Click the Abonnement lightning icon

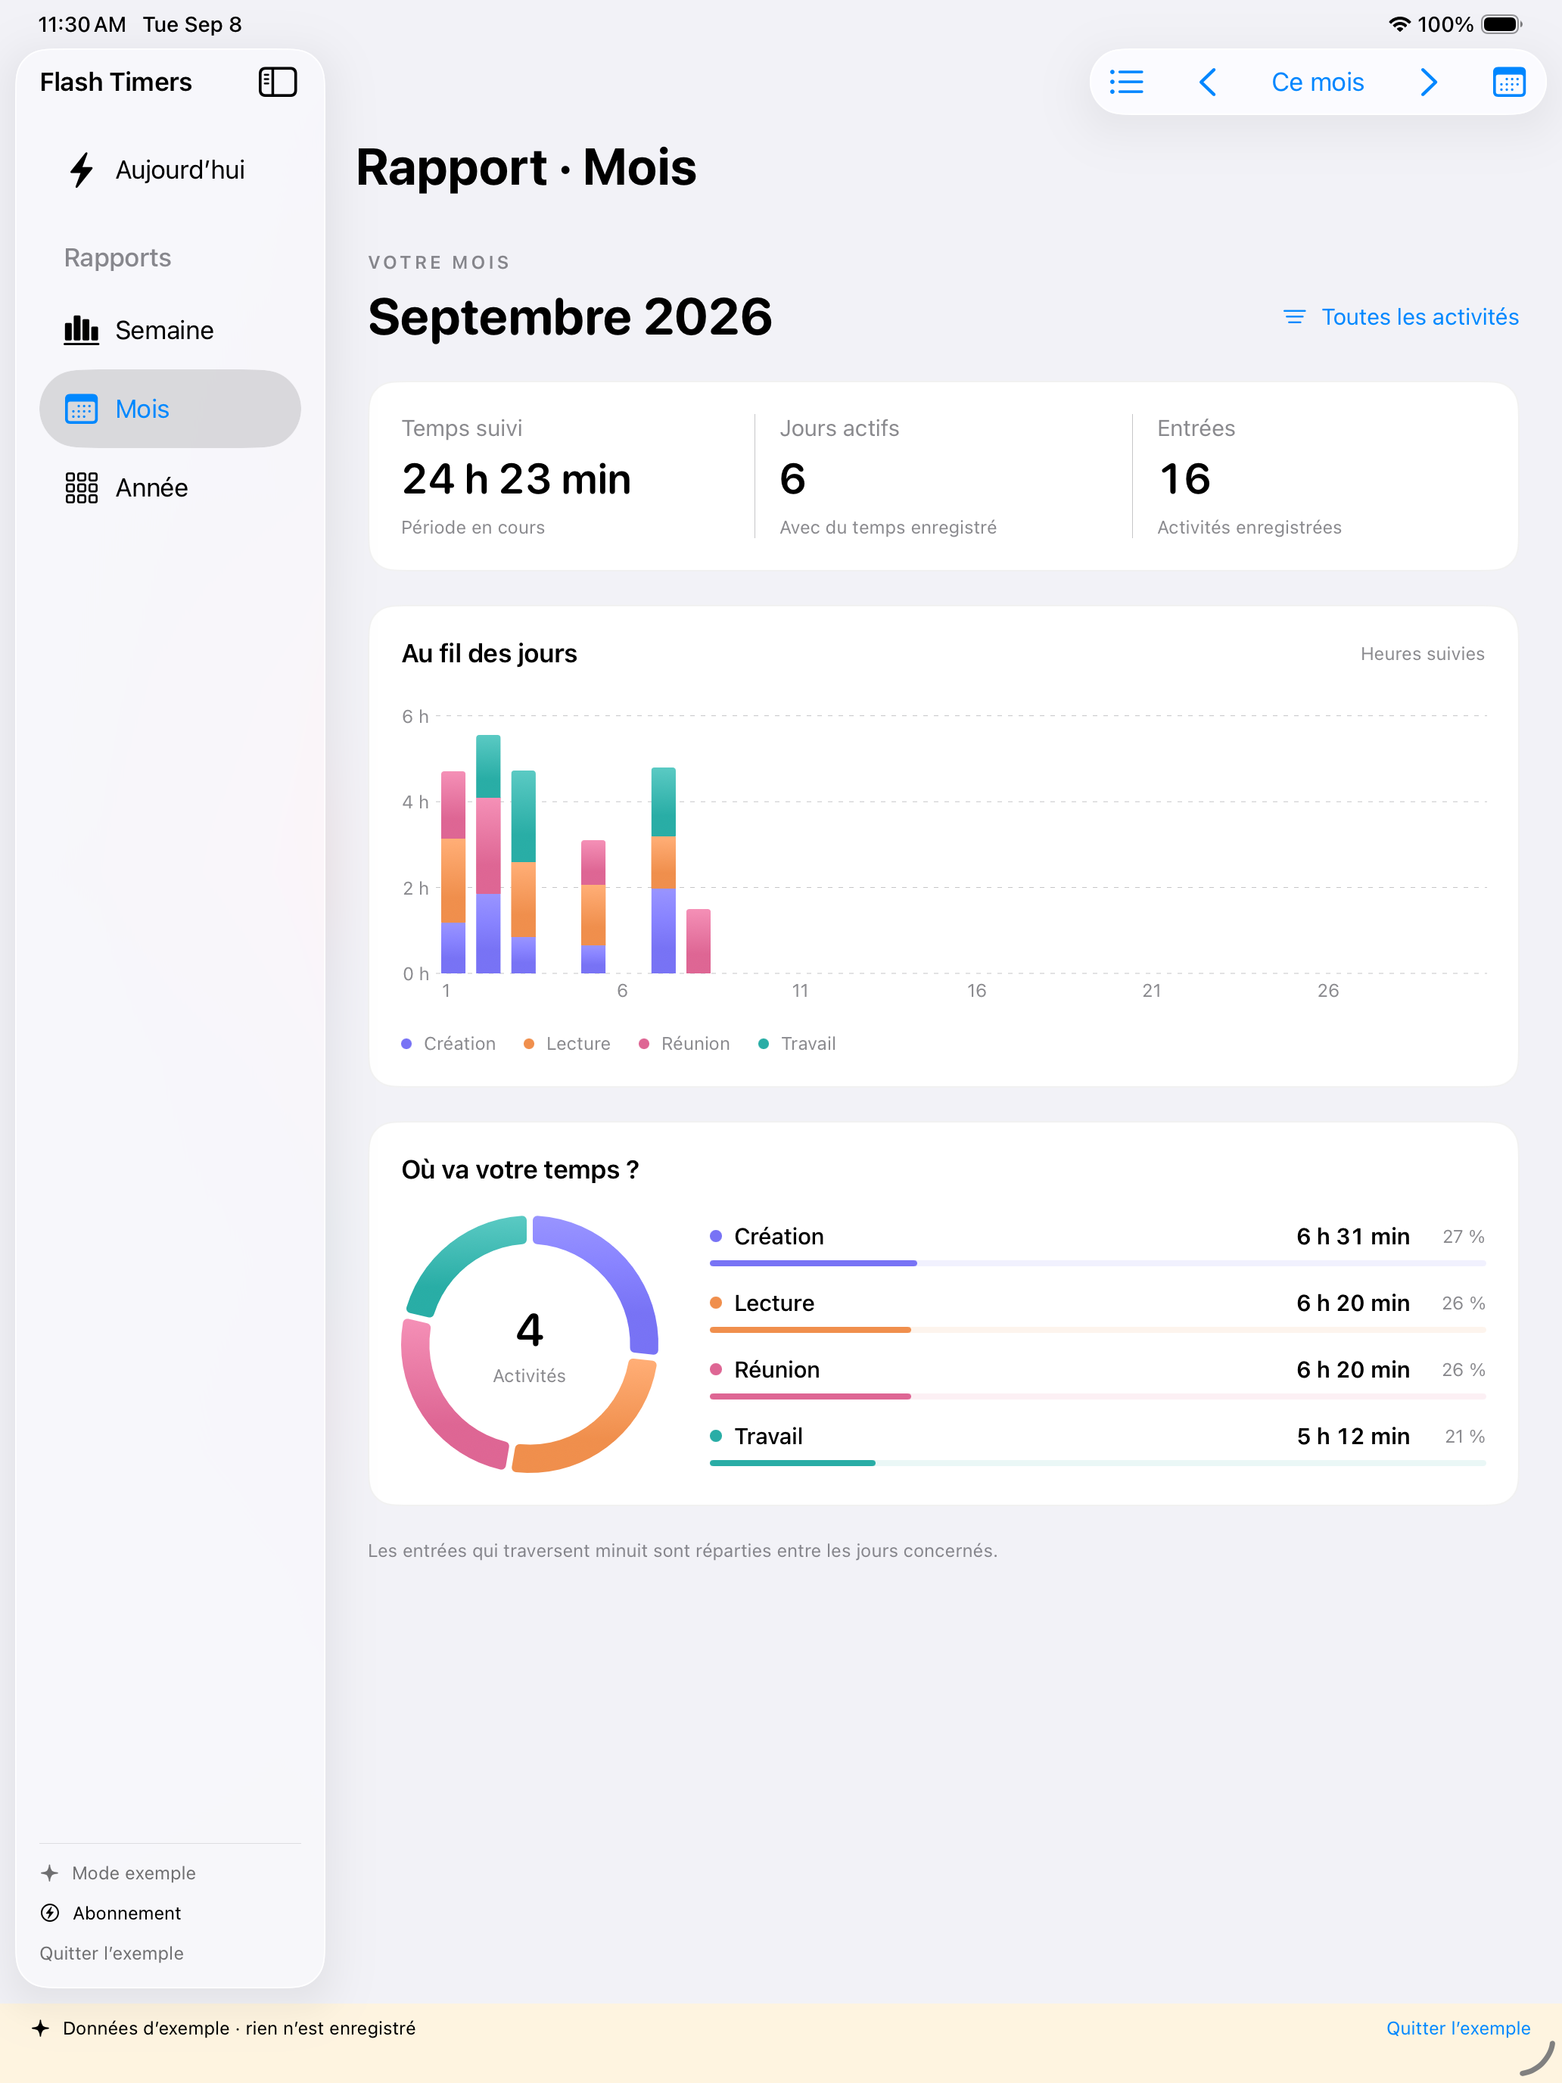[50, 1913]
